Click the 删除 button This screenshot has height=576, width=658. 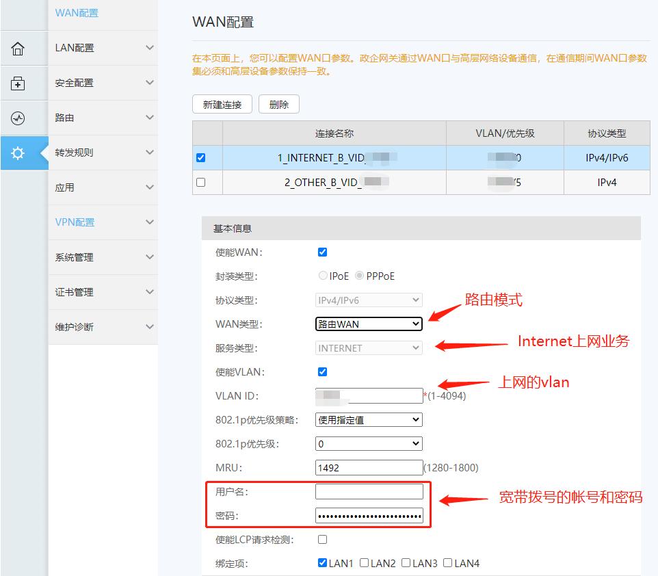pos(278,104)
